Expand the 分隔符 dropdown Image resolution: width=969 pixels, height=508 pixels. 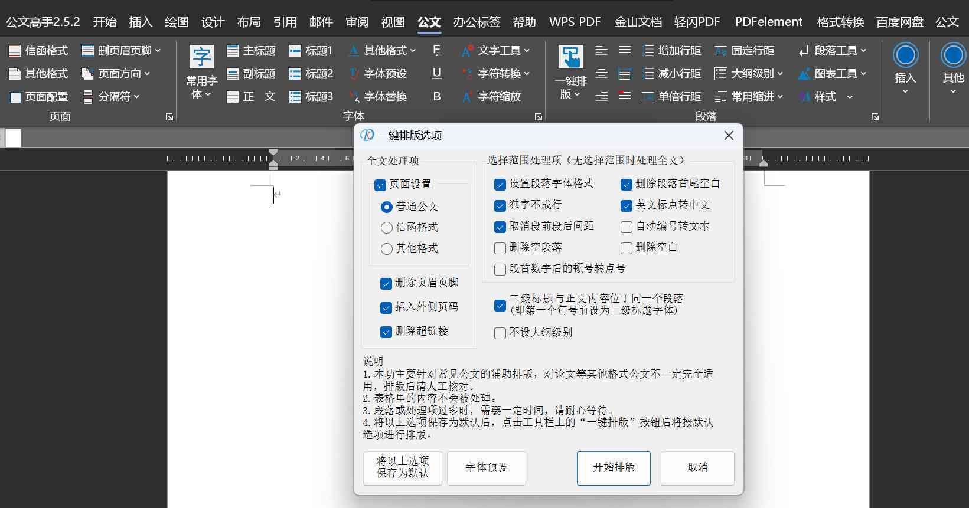[136, 97]
